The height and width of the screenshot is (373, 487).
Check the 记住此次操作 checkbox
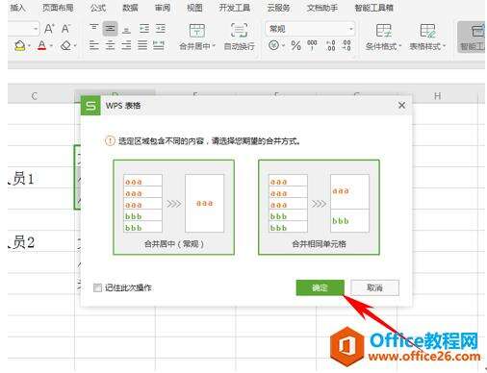tap(97, 287)
